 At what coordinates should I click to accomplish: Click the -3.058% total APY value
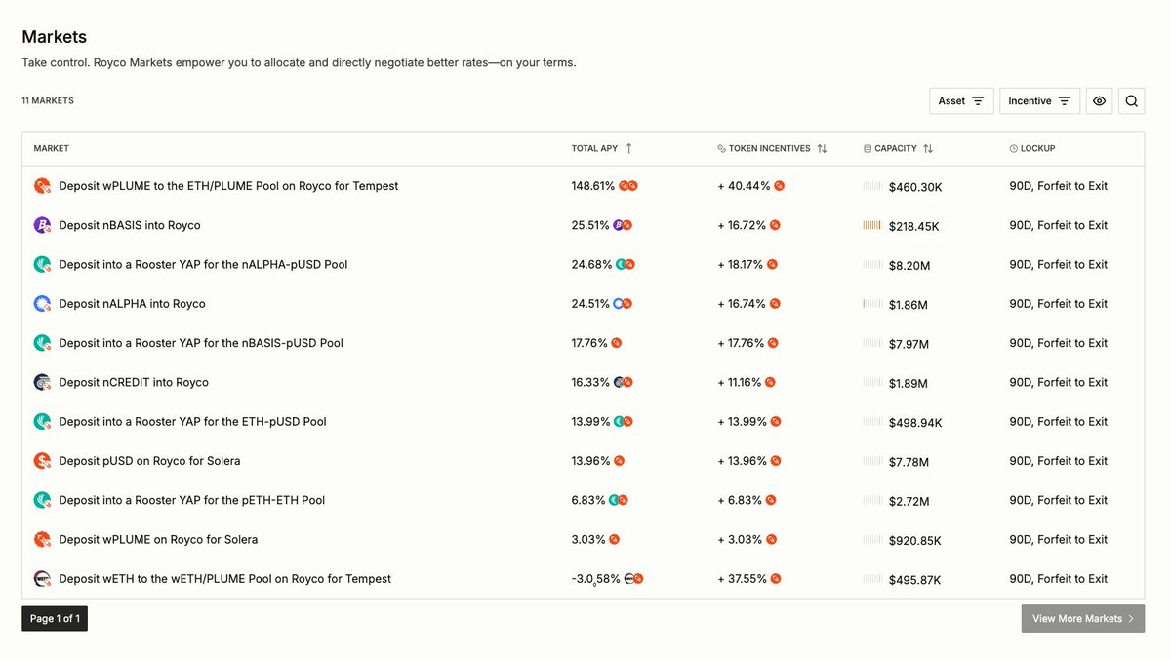(596, 579)
